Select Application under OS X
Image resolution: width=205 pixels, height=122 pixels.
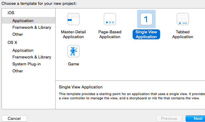pyautogui.click(x=23, y=50)
